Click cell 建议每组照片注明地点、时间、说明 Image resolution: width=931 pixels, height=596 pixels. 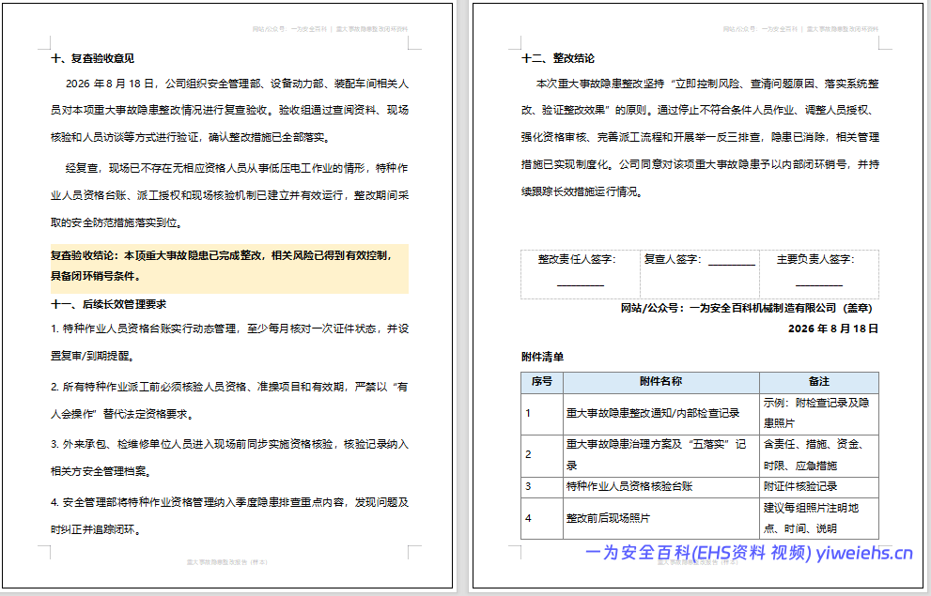819,518
